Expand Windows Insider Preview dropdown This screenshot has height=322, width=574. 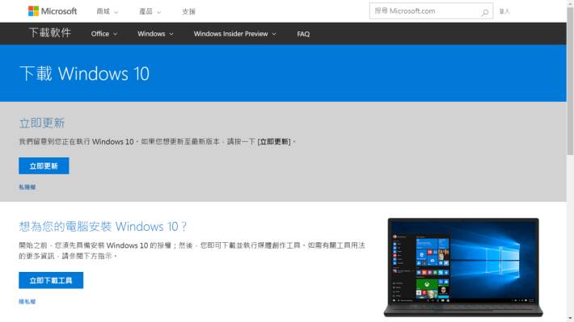234,34
